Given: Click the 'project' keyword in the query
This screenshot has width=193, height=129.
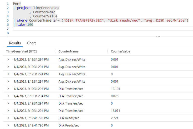Looking at the screenshot, I should (24, 8).
